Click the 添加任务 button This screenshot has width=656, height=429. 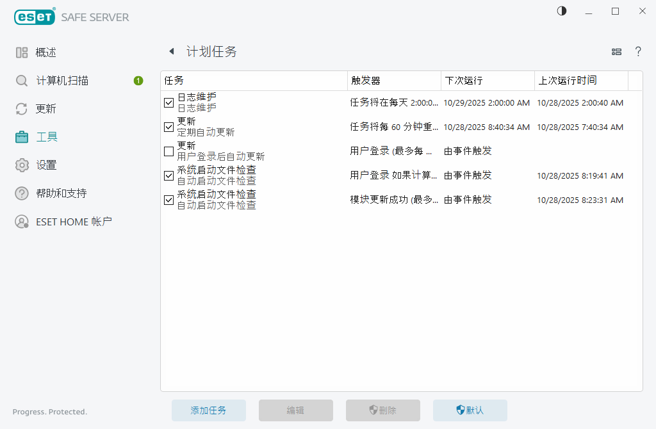point(208,410)
